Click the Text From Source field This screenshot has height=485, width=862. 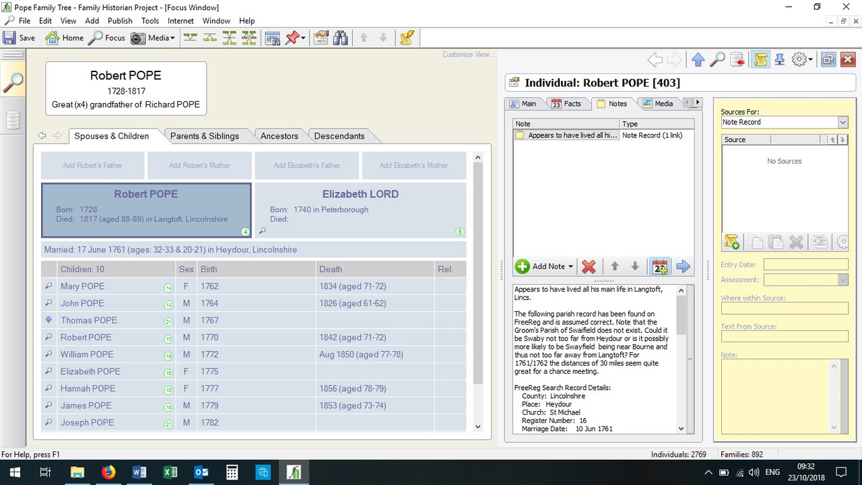click(x=785, y=336)
